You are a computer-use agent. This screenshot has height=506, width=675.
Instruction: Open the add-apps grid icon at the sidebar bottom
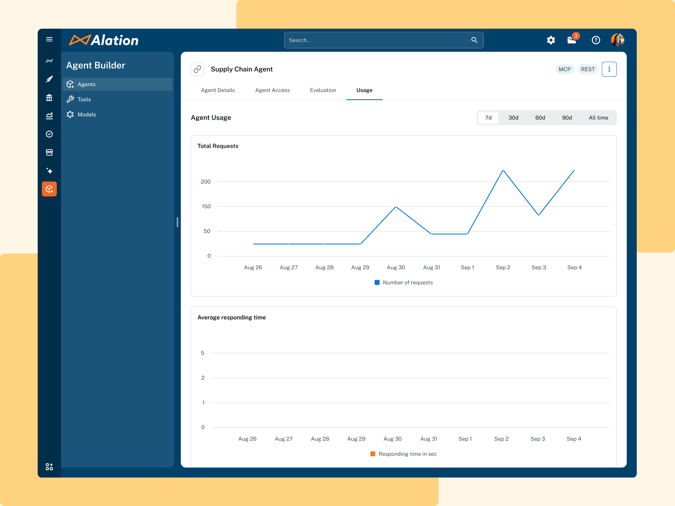(x=49, y=467)
